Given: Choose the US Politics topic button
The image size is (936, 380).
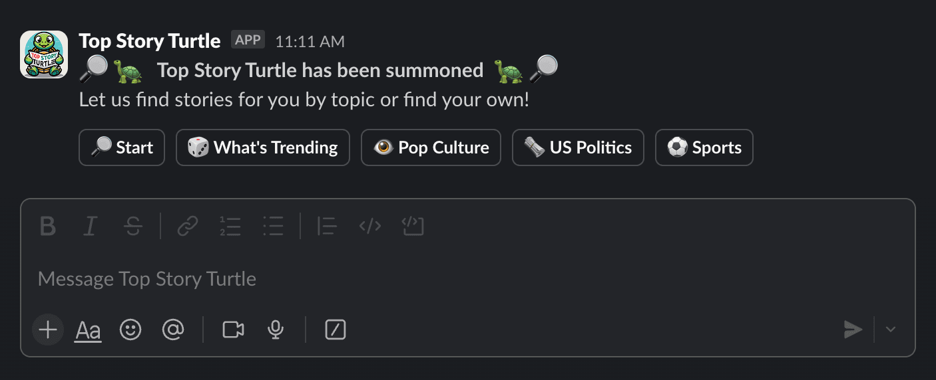Looking at the screenshot, I should tap(578, 147).
